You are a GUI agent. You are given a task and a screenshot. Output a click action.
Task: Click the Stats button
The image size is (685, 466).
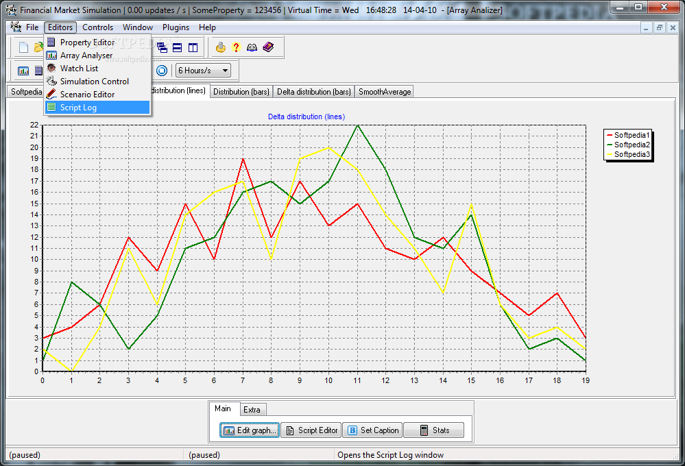433,430
